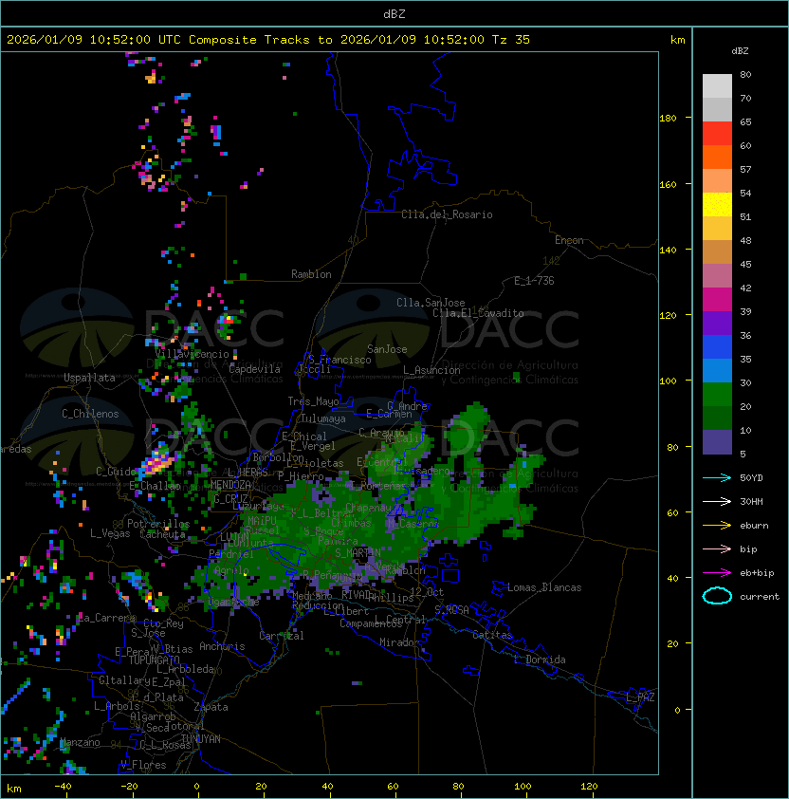Image resolution: width=789 pixels, height=799 pixels.
Task: Click the 'Manzano' map label
Action: 80,742
